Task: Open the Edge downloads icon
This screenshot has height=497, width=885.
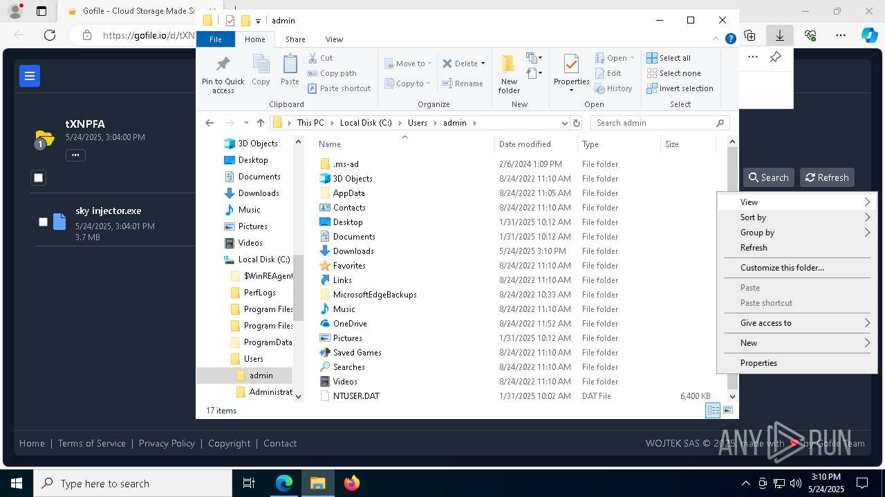Action: click(779, 35)
